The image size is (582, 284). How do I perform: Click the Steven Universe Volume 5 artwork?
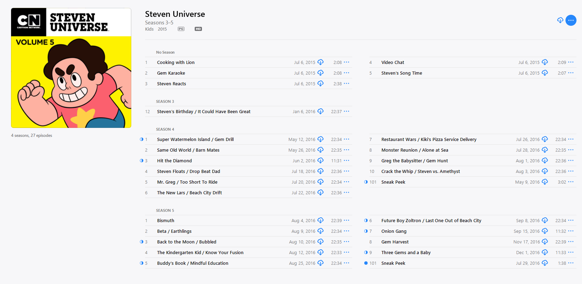71,68
